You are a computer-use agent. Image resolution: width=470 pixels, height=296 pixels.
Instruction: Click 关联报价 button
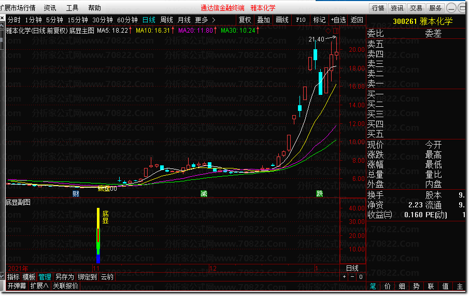pos(66,286)
